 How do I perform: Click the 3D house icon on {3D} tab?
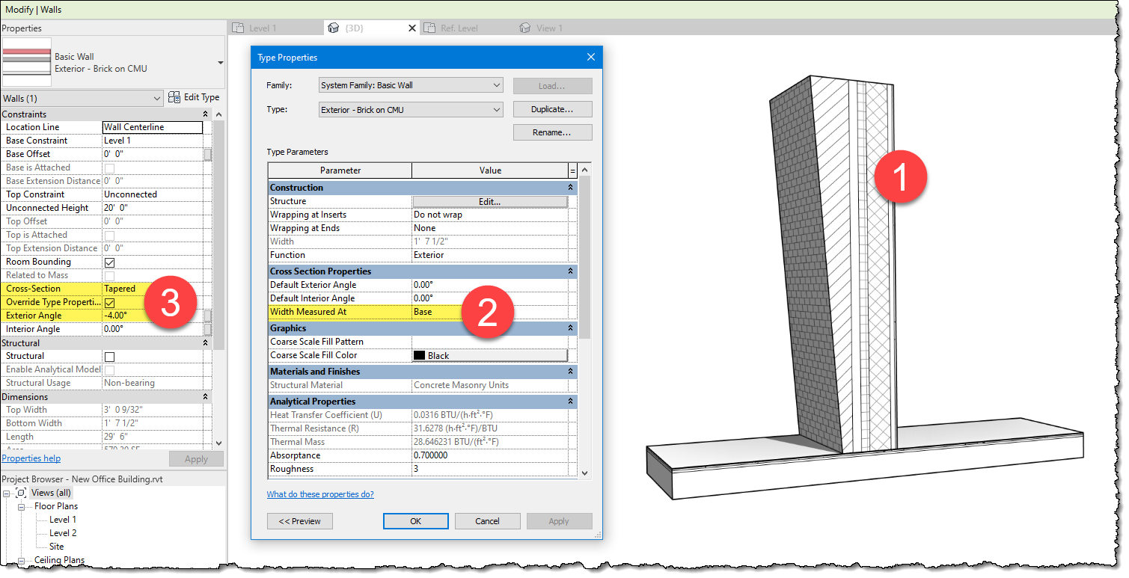point(334,28)
